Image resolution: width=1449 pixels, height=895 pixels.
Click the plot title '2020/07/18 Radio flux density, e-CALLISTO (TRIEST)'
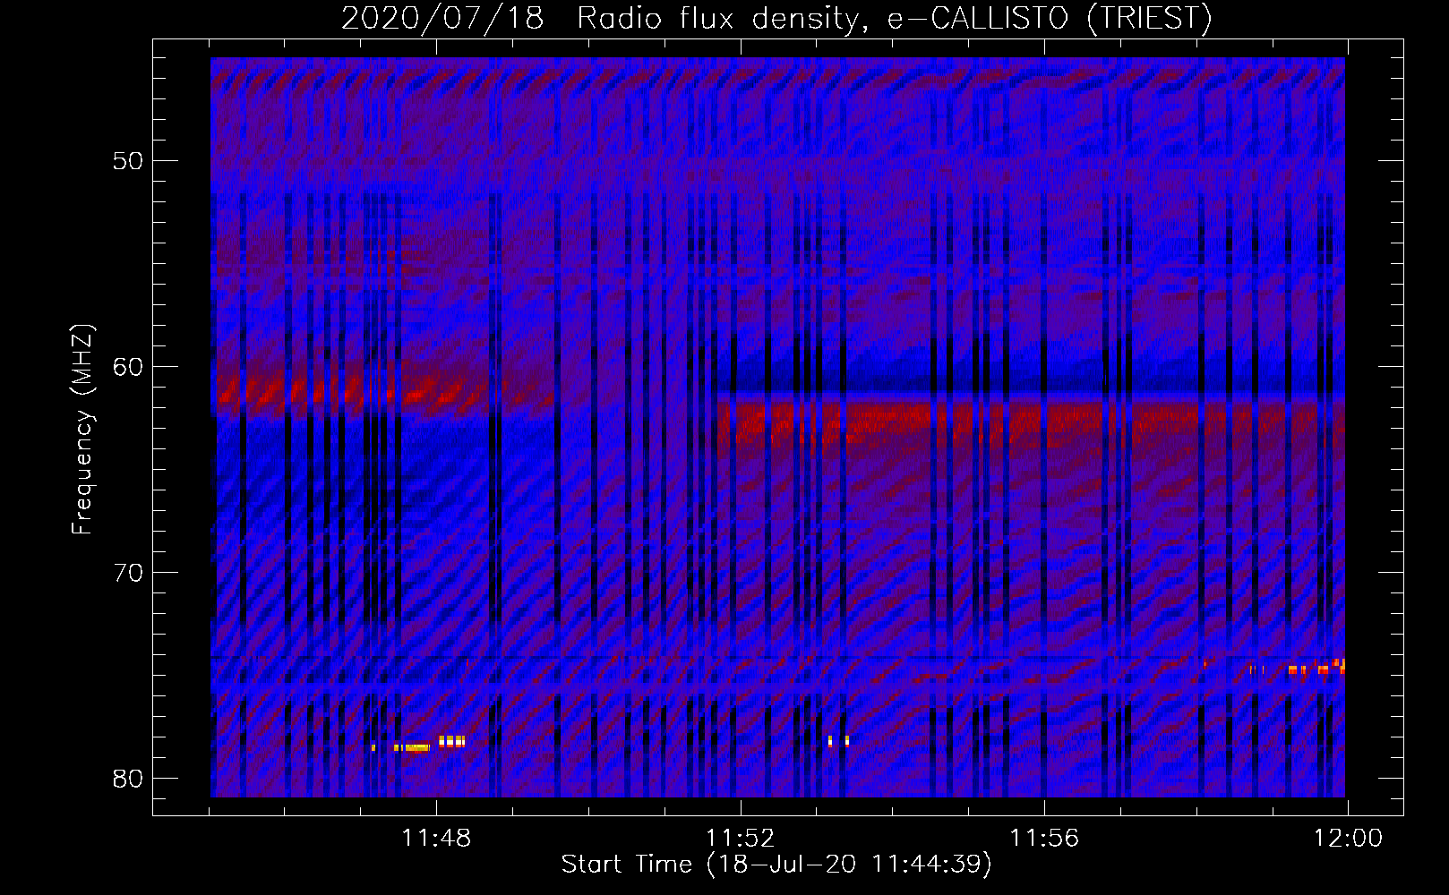[x=776, y=18]
